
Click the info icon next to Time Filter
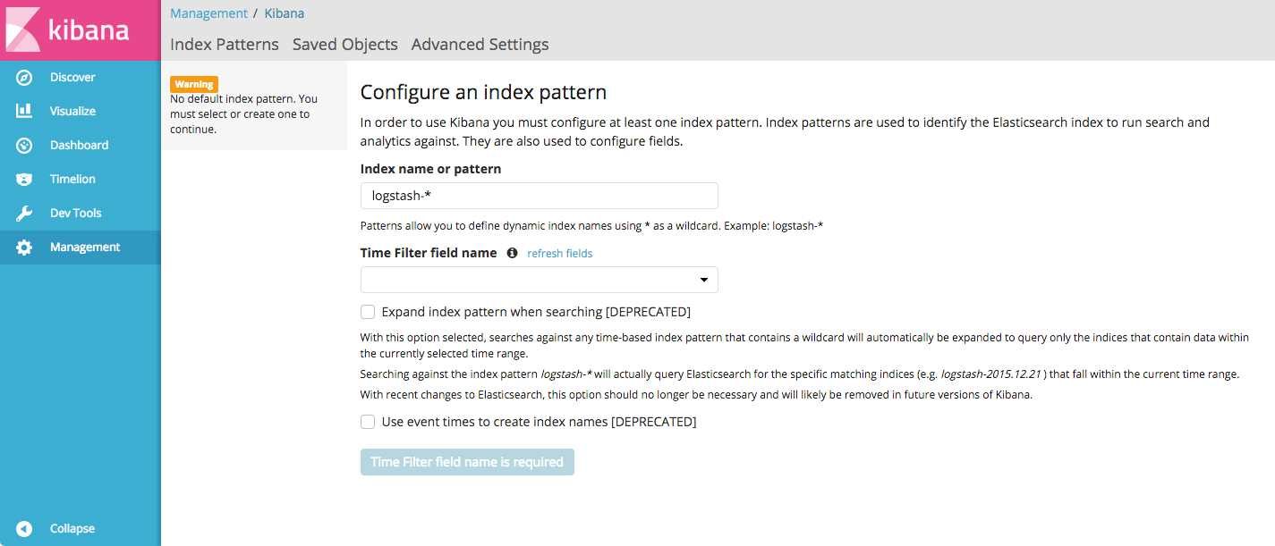(511, 253)
